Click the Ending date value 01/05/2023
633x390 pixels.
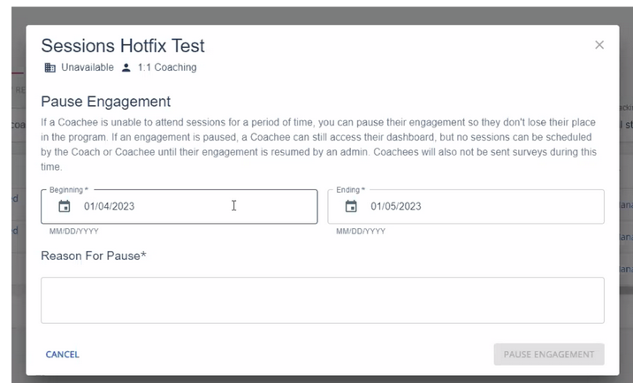pos(395,207)
